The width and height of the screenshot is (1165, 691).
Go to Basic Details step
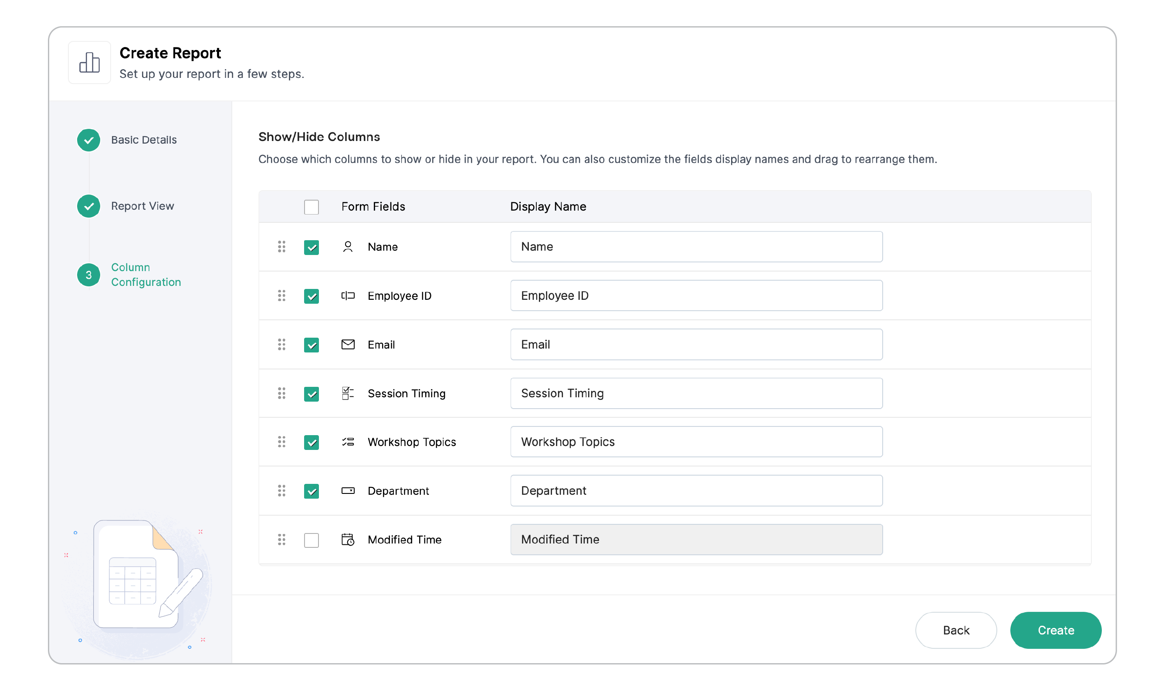(144, 140)
